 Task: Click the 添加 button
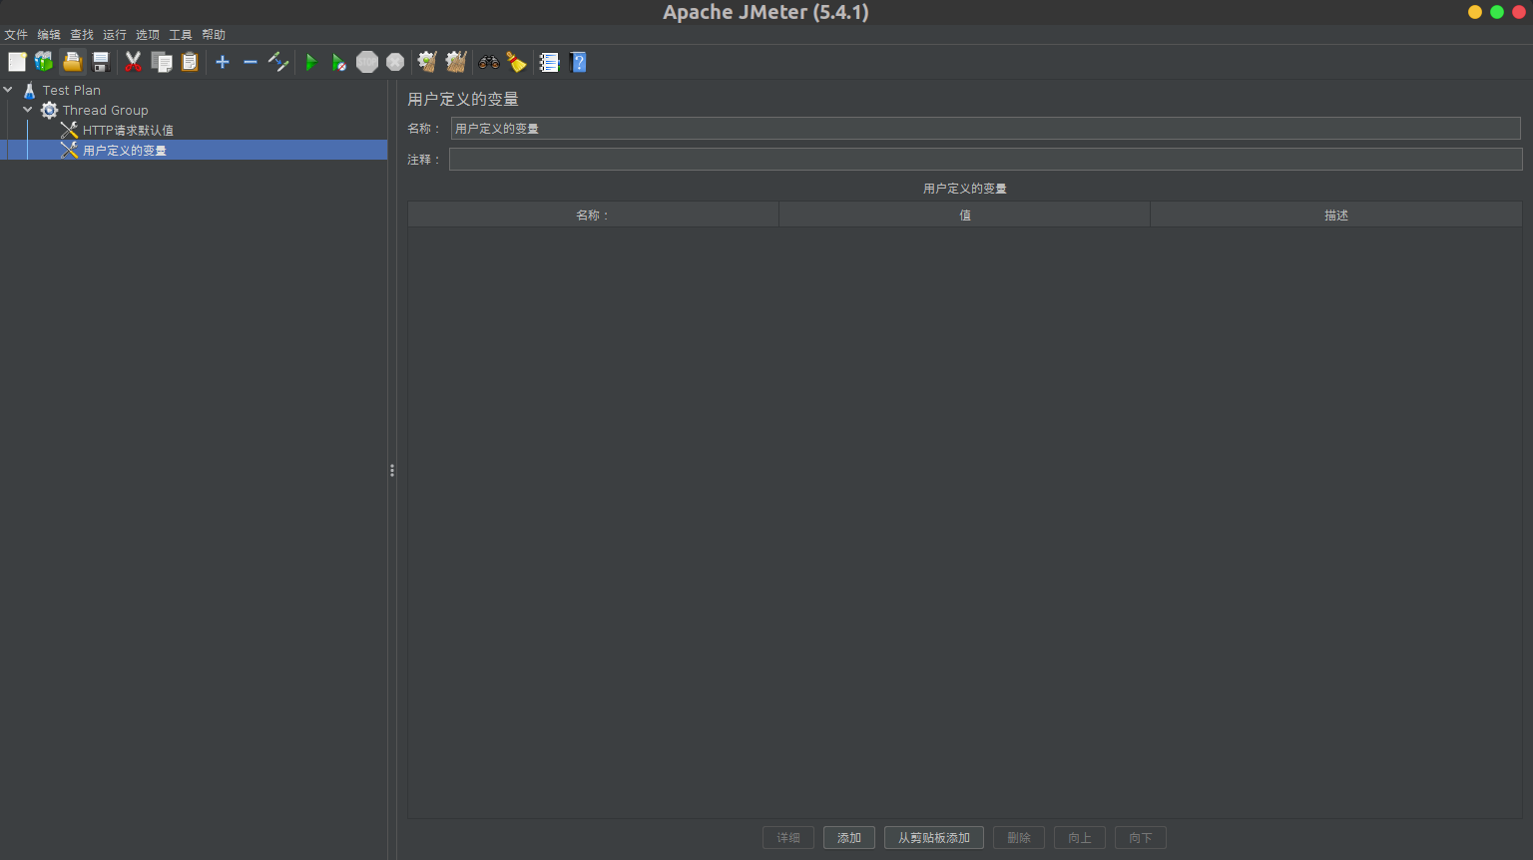pos(849,838)
